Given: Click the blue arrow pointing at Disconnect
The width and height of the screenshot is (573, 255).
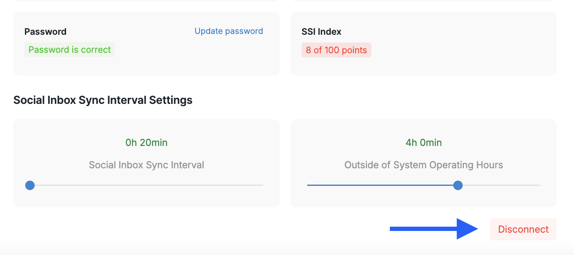Looking at the screenshot, I should tap(433, 229).
